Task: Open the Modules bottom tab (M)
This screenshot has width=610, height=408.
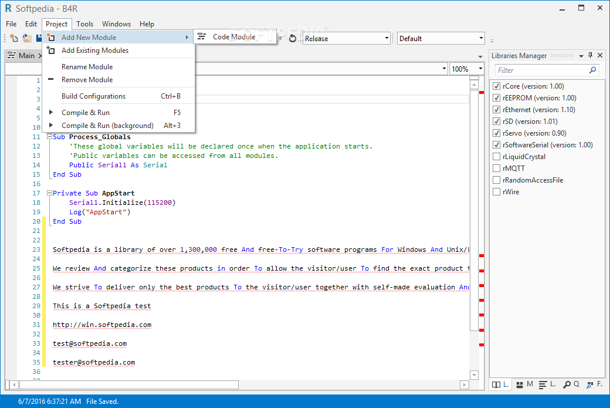Action: point(524,385)
